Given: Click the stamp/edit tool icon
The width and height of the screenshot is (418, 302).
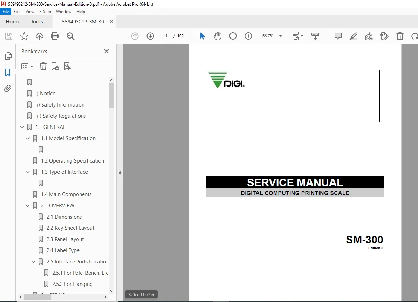Looking at the screenshot, I should click(384, 36).
